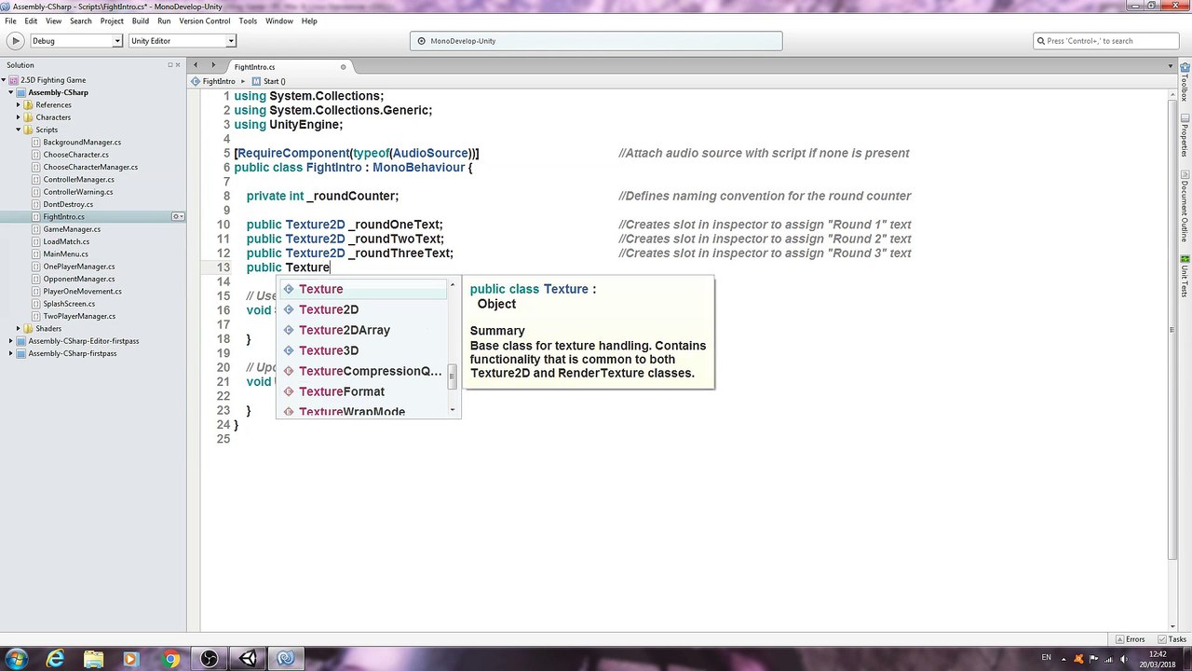The image size is (1192, 671).
Task: Select LoadMatch.cs file
Action: [66, 241]
